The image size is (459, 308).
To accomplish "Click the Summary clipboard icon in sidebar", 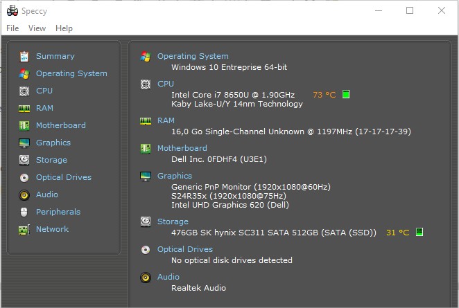I will [x=24, y=56].
